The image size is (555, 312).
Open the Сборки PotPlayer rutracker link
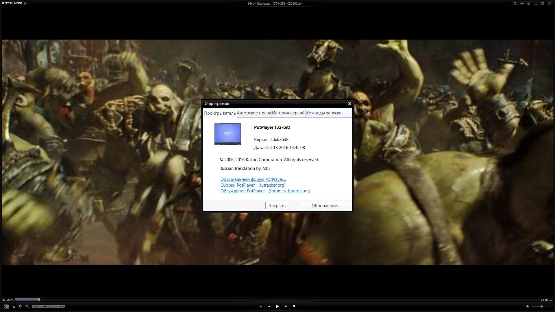pyautogui.click(x=253, y=185)
